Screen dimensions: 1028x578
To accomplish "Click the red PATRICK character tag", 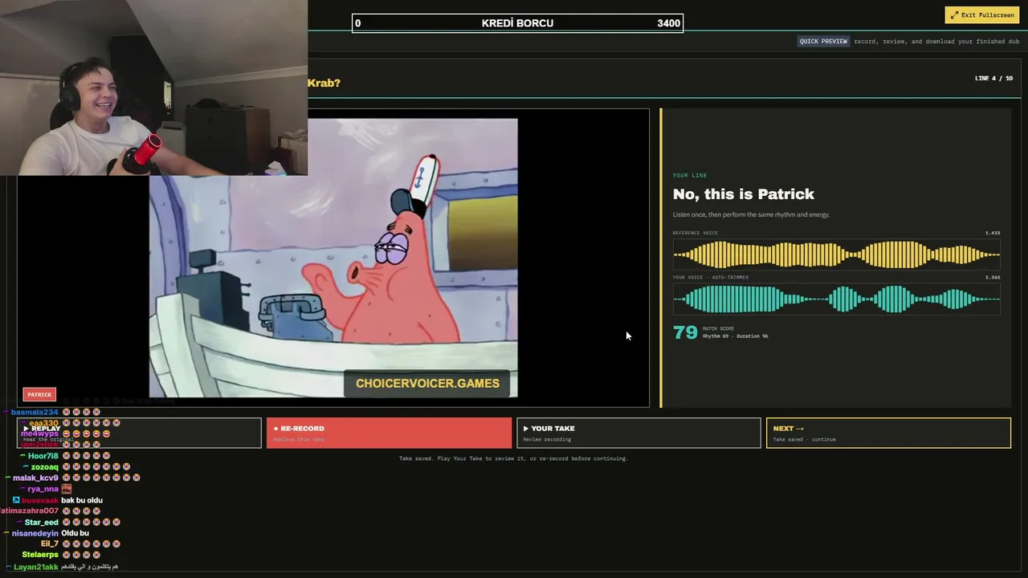I will (39, 394).
